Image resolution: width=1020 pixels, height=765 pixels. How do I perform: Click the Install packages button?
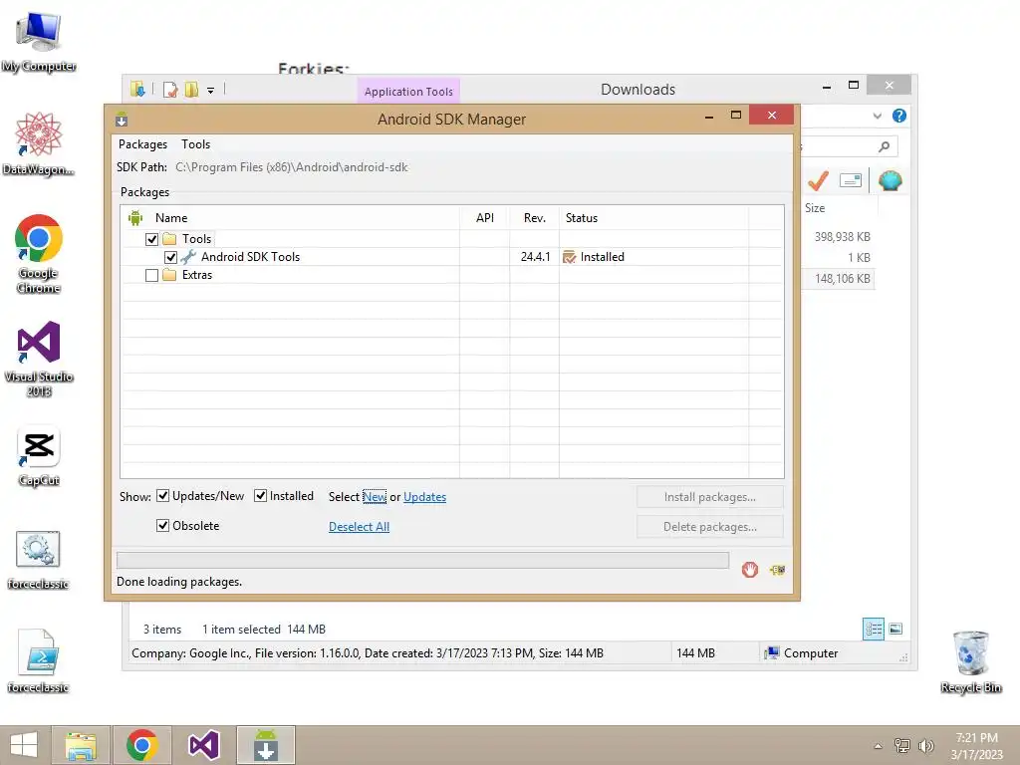pos(709,497)
